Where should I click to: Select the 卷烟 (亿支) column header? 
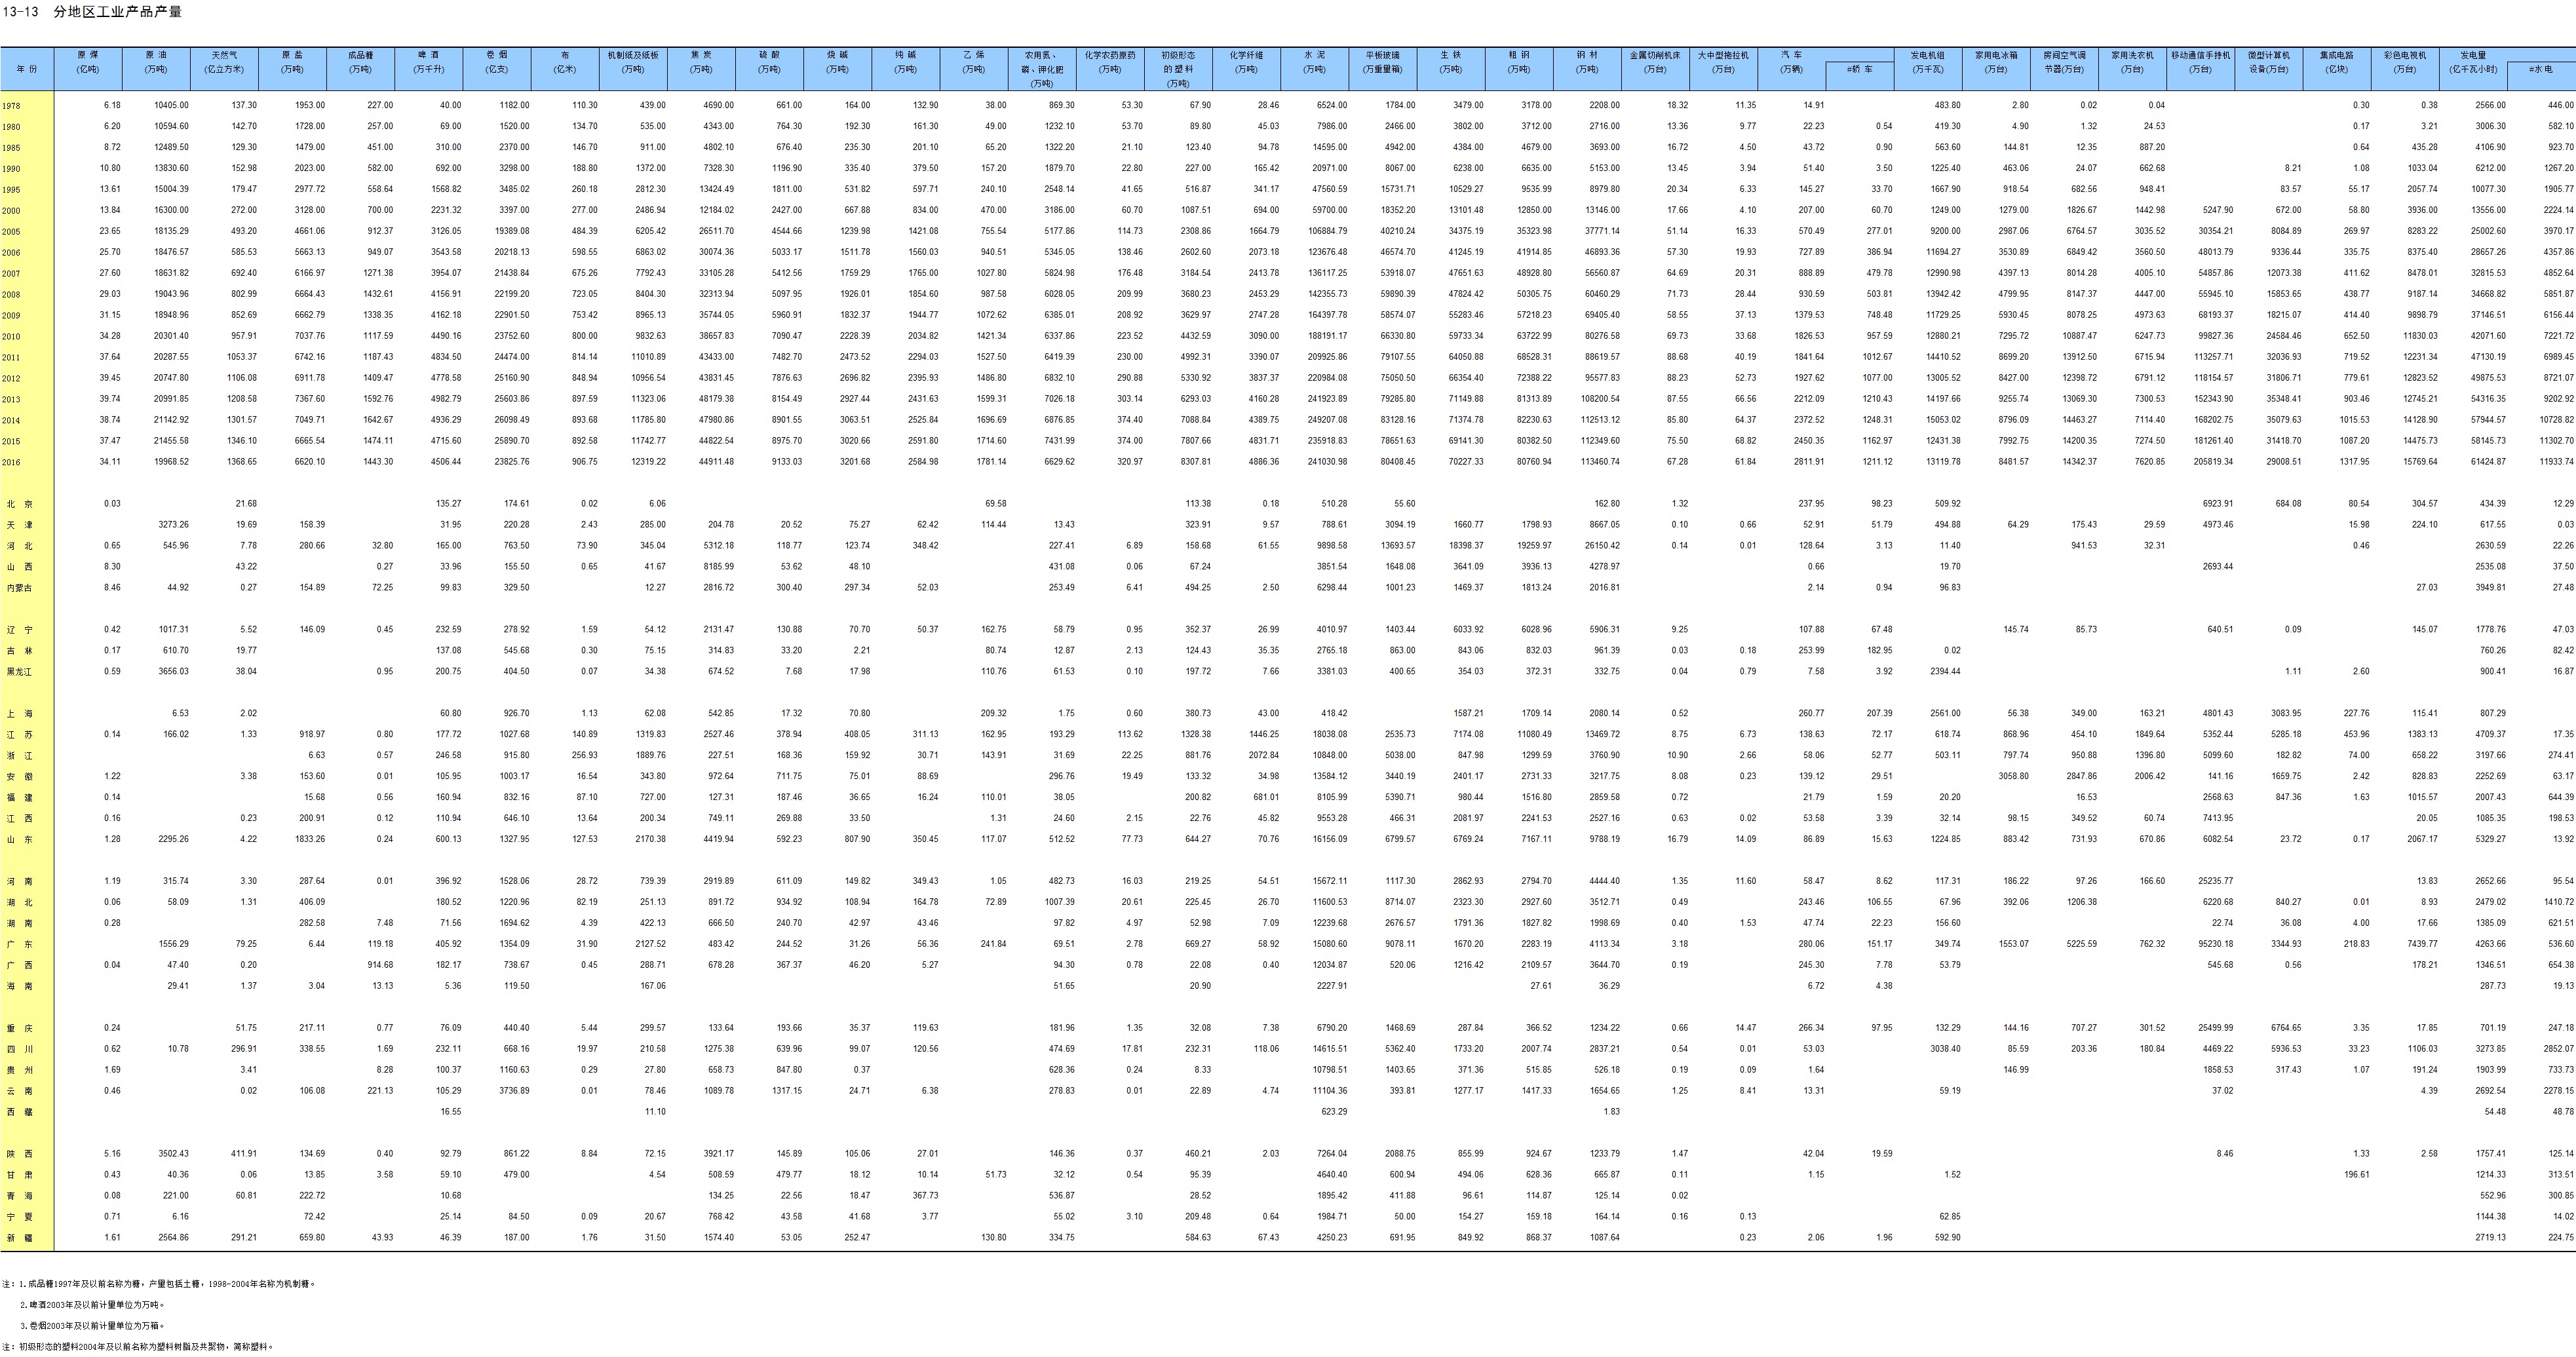click(x=497, y=69)
